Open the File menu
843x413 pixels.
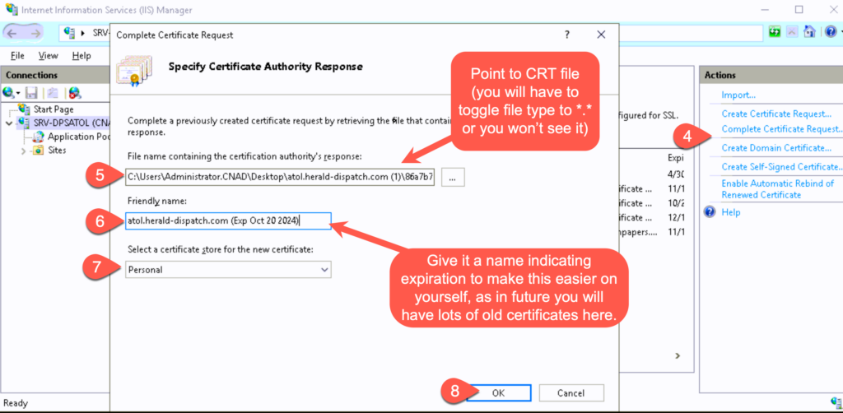pos(17,55)
